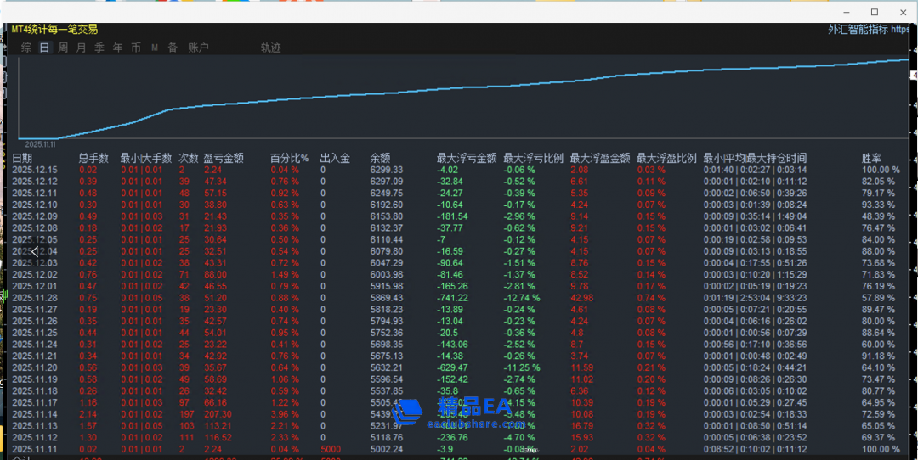Open the 备 notes tab

(173, 48)
